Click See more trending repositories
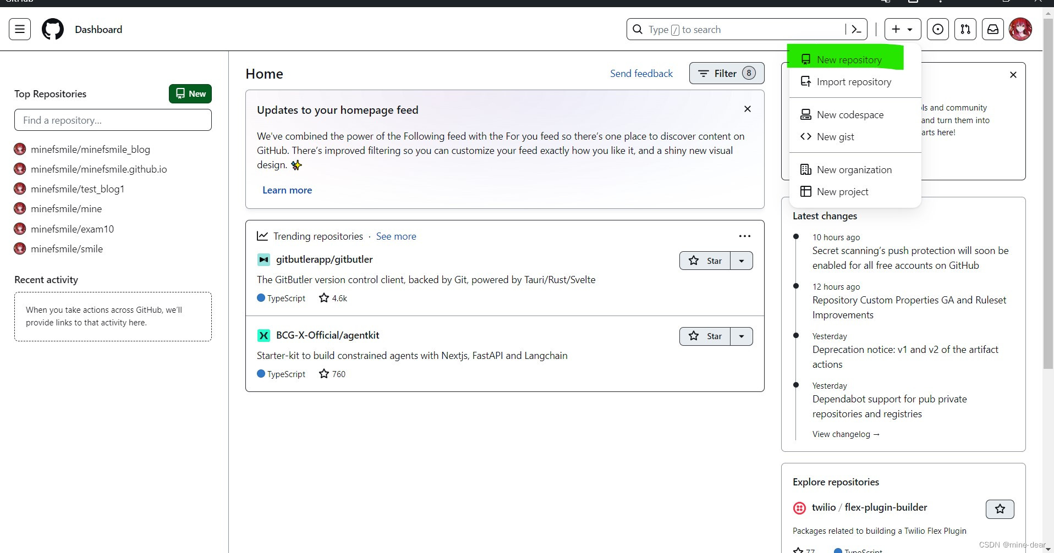This screenshot has height=553, width=1054. [x=396, y=236]
